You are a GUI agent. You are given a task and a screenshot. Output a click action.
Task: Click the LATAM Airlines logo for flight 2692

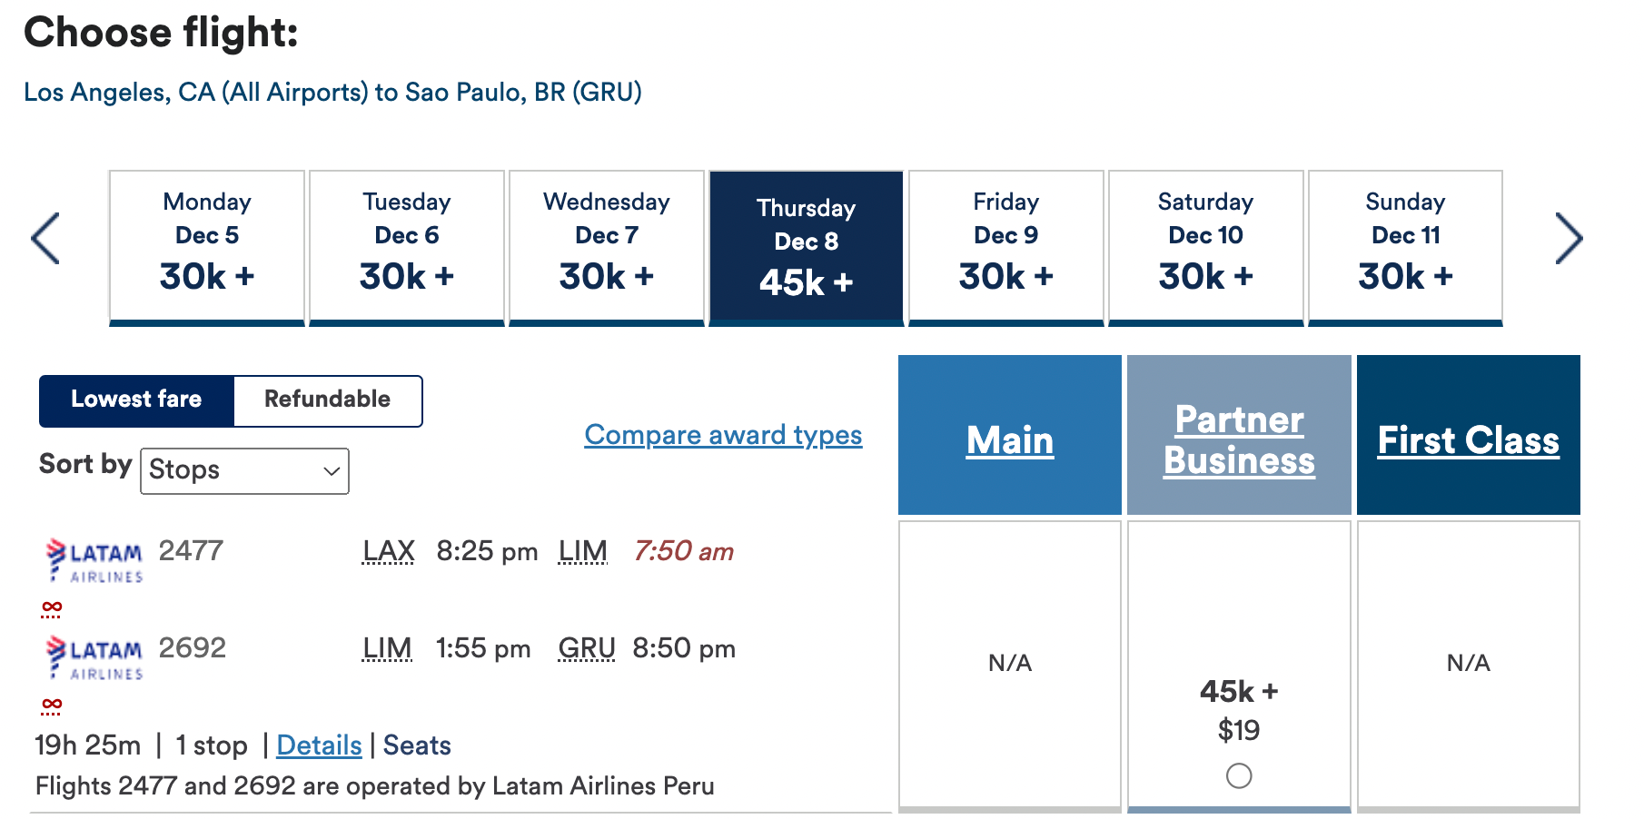point(94,657)
